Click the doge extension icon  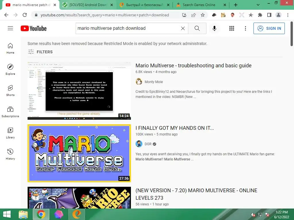223,15
